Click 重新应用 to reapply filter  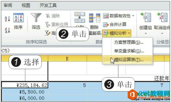coord(56,24)
